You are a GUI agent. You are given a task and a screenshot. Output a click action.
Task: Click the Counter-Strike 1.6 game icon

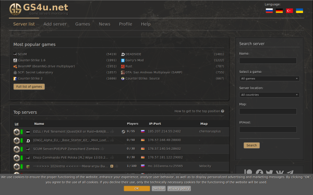click(15, 60)
